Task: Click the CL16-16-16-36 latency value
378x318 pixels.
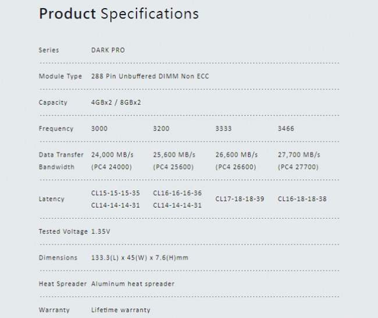Action: pos(177,193)
